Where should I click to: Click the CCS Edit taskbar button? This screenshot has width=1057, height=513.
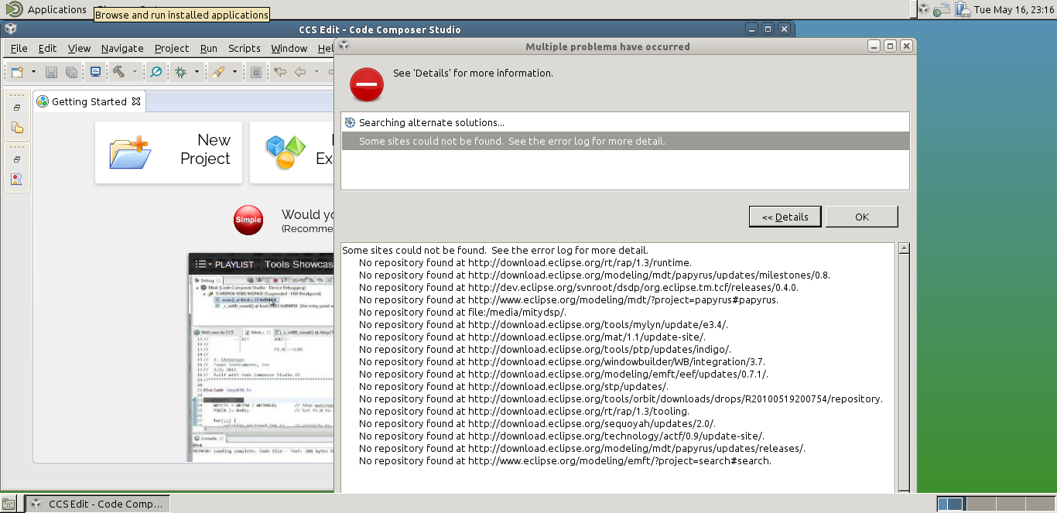[97, 504]
